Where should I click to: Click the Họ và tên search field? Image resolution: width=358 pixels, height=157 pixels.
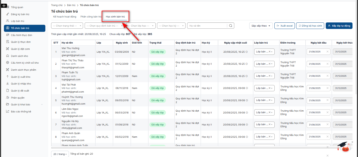tap(207, 26)
